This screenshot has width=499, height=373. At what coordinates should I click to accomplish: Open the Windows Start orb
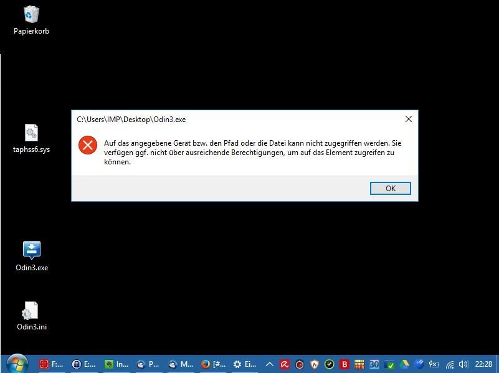point(17,364)
